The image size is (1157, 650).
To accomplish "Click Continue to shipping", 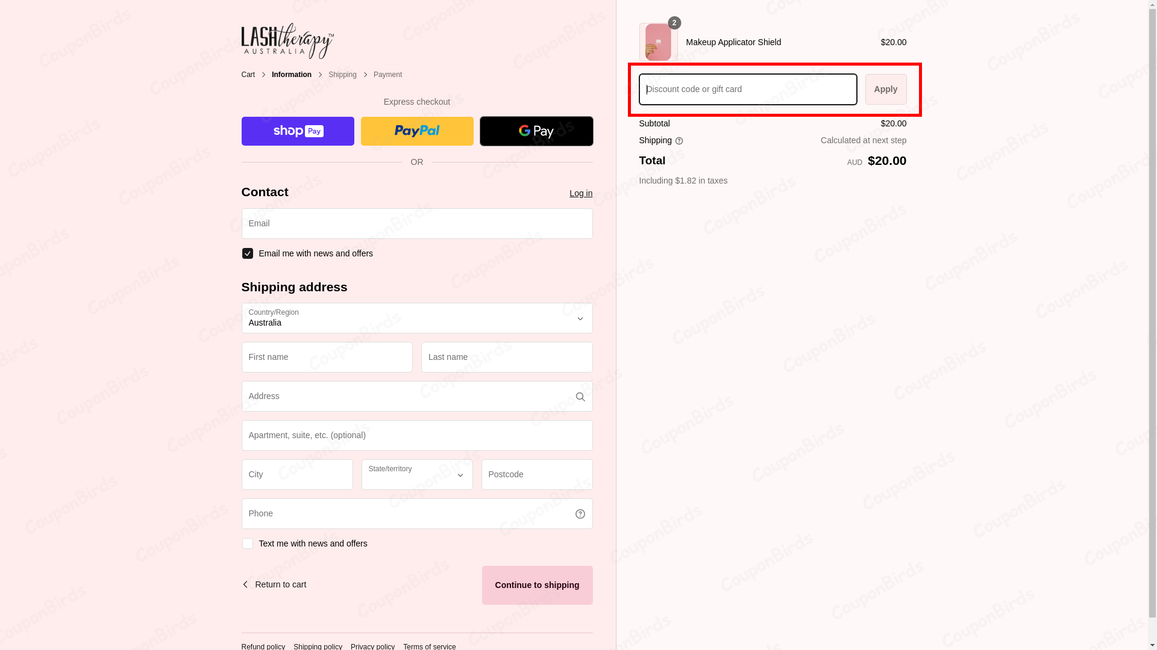I will point(536,584).
